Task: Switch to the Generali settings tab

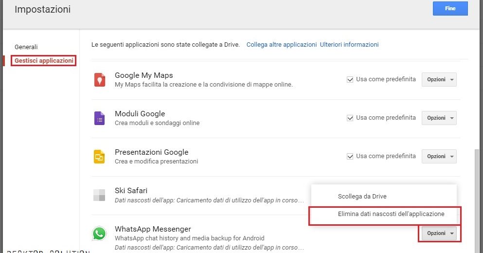Action: [26, 47]
